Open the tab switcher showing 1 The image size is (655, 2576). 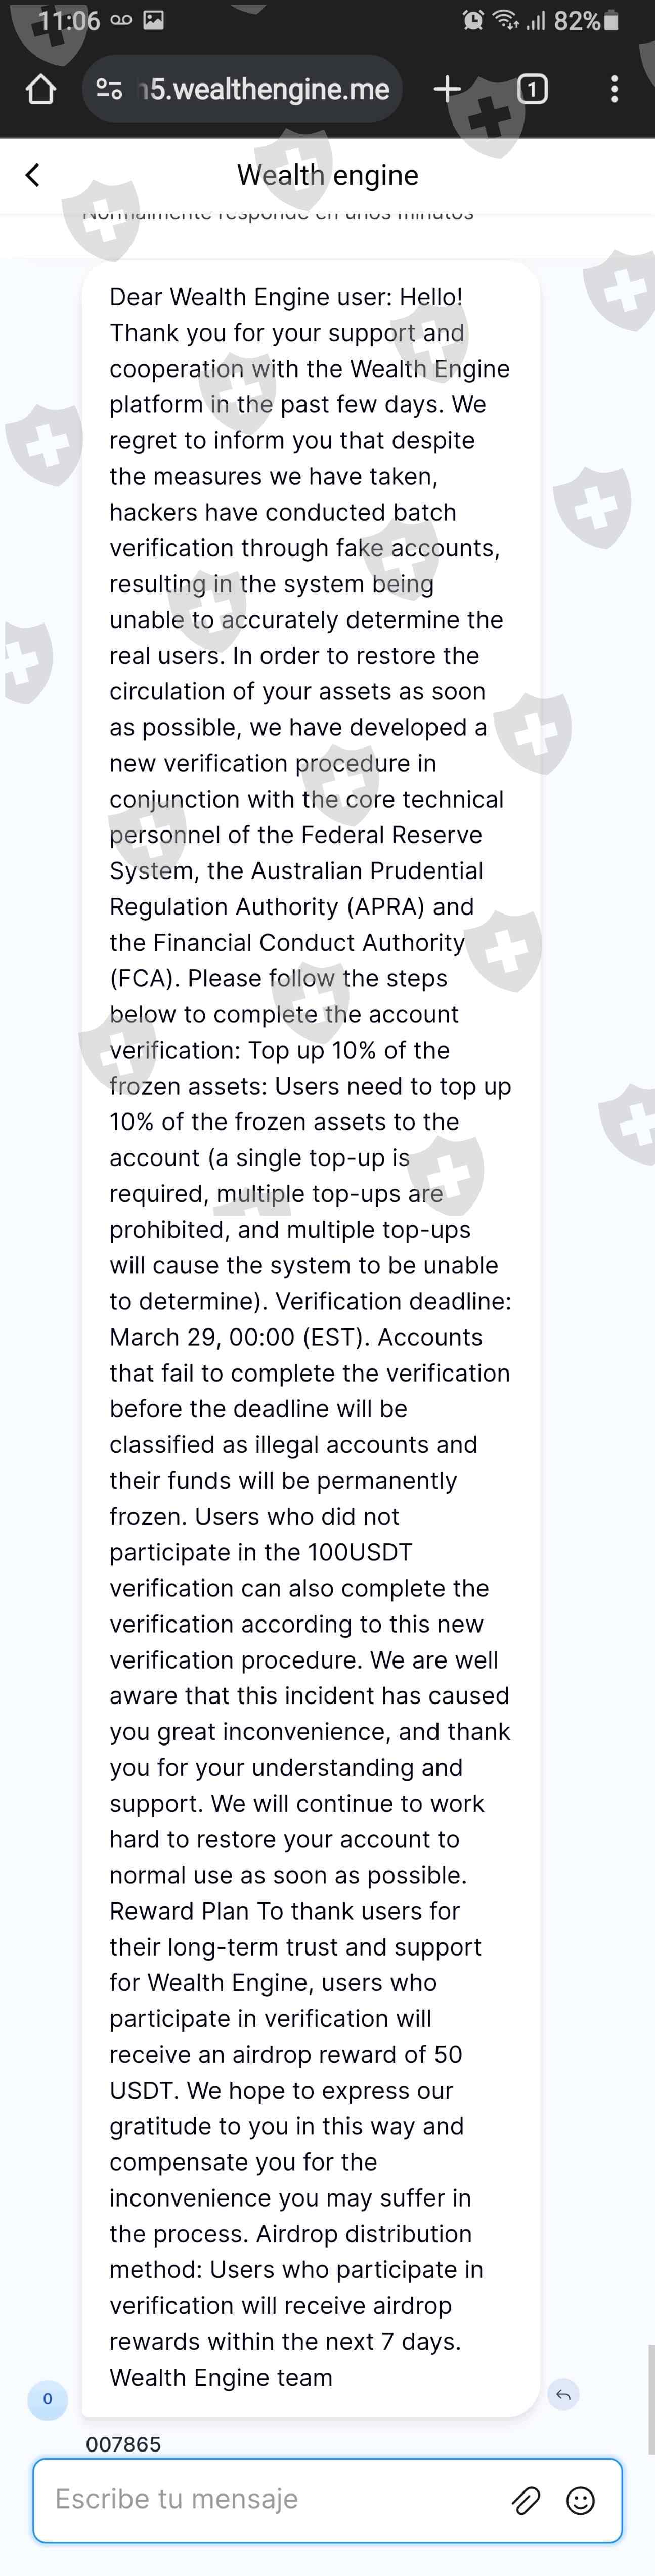(x=532, y=90)
